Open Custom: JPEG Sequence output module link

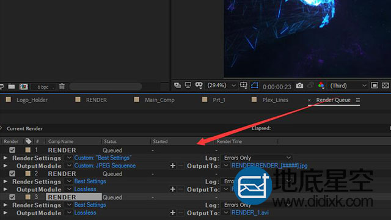tap(105, 166)
